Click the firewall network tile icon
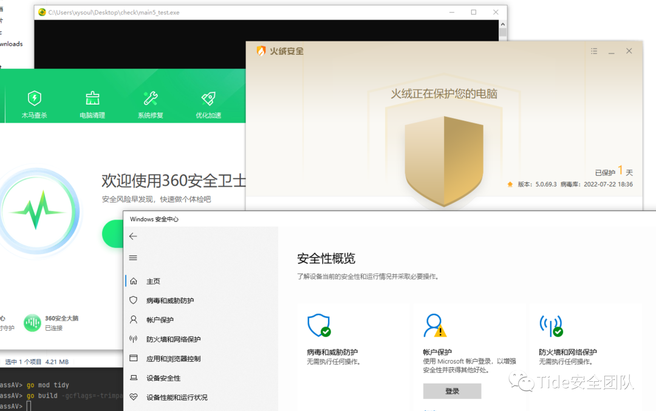This screenshot has height=411, width=656. (551, 325)
